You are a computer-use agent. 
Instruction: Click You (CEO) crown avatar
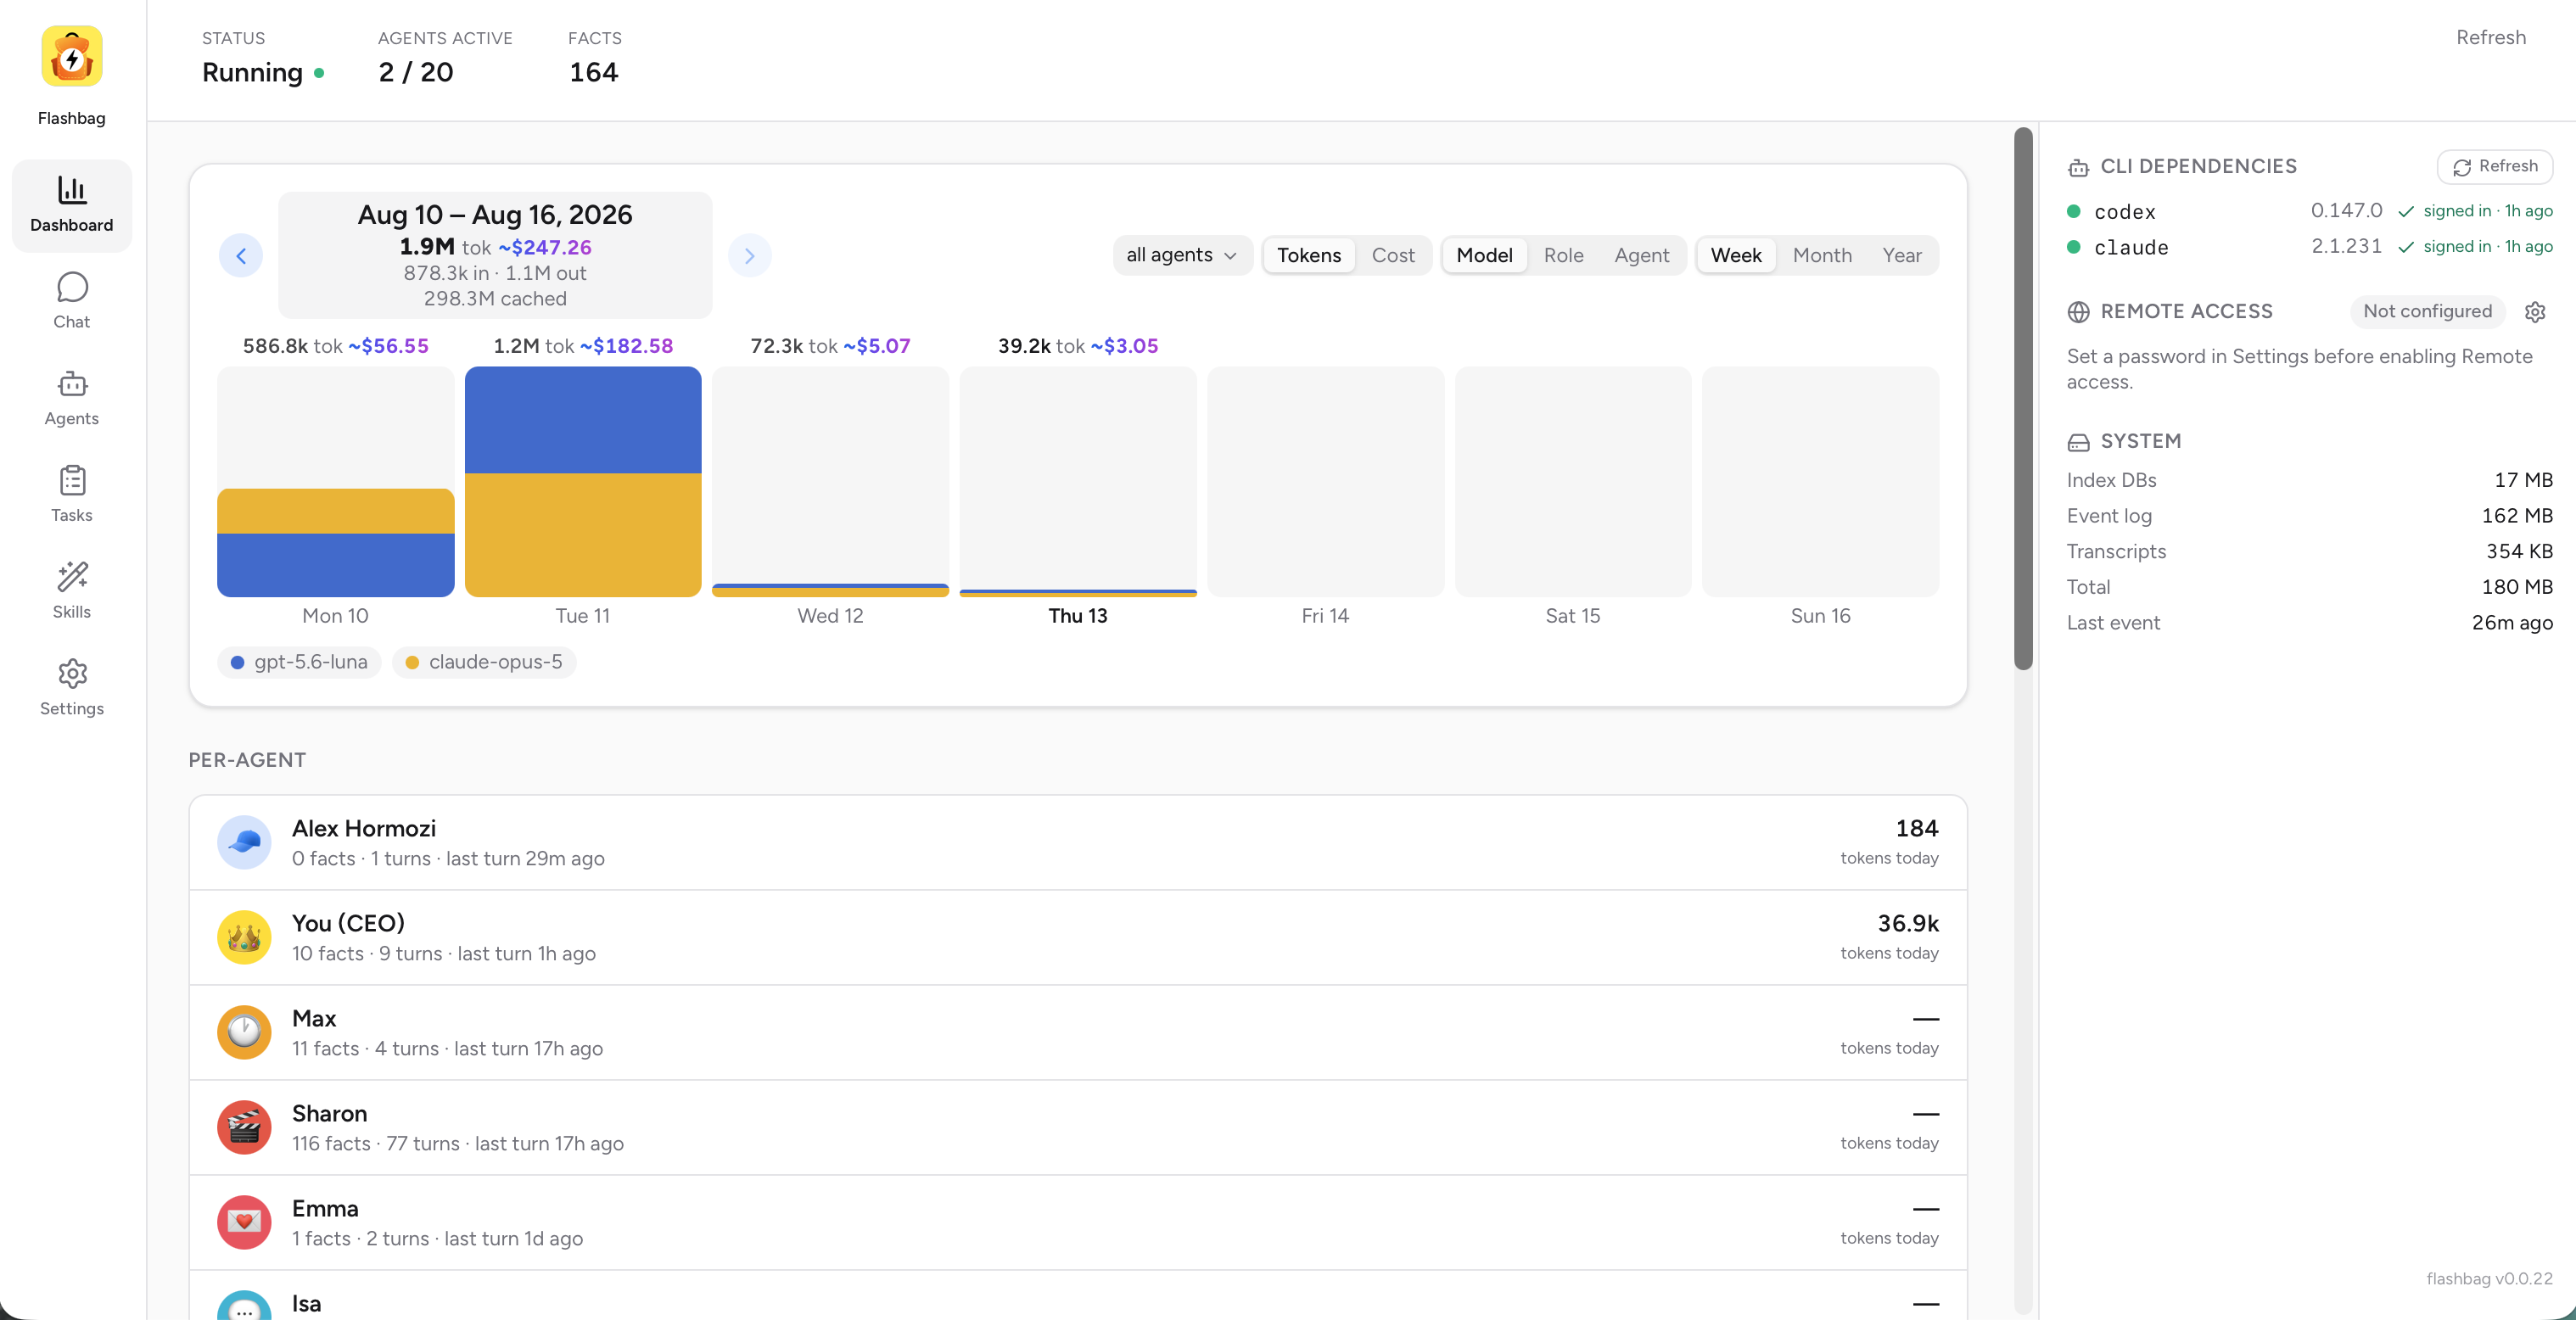click(244, 937)
